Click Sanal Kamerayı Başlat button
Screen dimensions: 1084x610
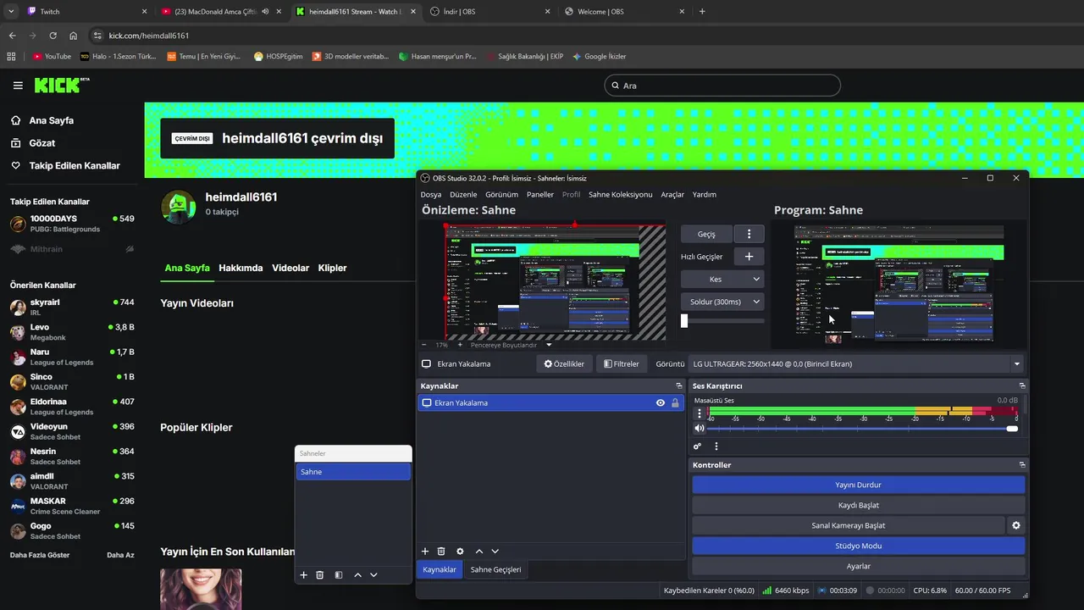tap(849, 525)
